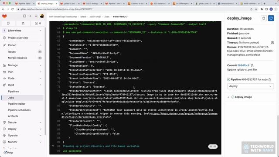
Task: Open the Pipeline editor
Action: pos(23,104)
